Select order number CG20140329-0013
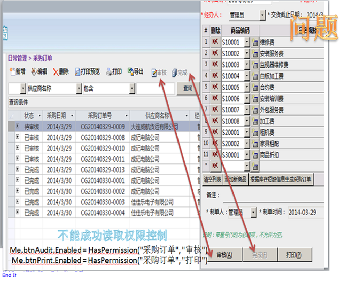This screenshot has width=347, height=281. click(102, 170)
